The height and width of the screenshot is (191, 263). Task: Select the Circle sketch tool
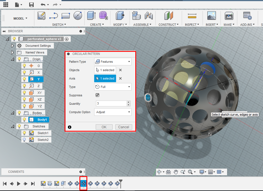pyautogui.click(x=78, y=16)
